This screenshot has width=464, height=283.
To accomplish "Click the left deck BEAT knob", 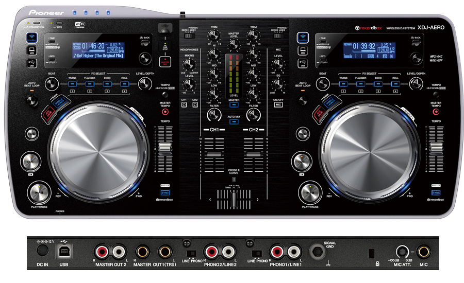I will 52,84.
